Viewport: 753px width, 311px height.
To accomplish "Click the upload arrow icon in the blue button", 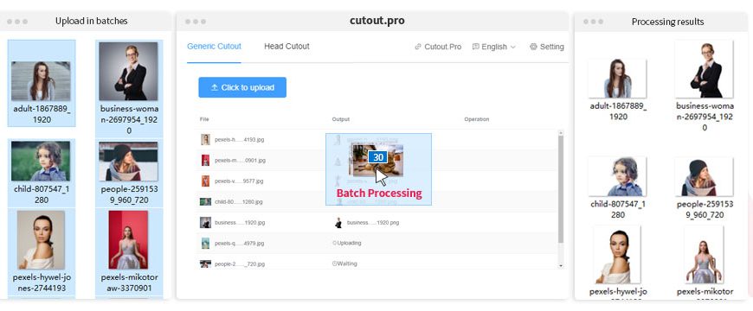I will point(215,88).
